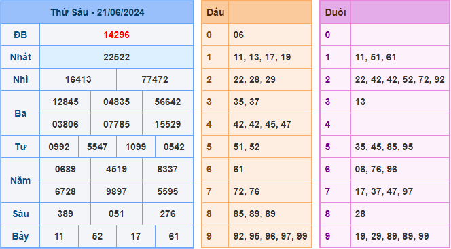Click second prize number 77472
The image size is (451, 249).
(155, 79)
